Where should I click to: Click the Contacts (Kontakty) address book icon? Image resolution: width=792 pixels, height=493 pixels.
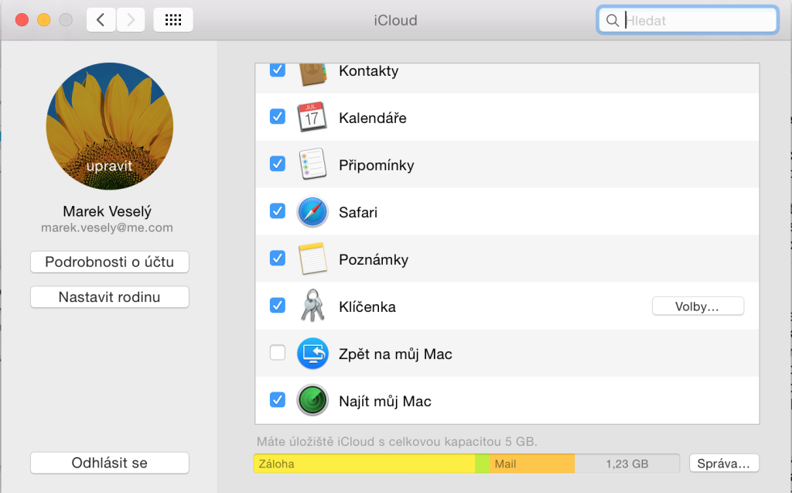point(312,74)
